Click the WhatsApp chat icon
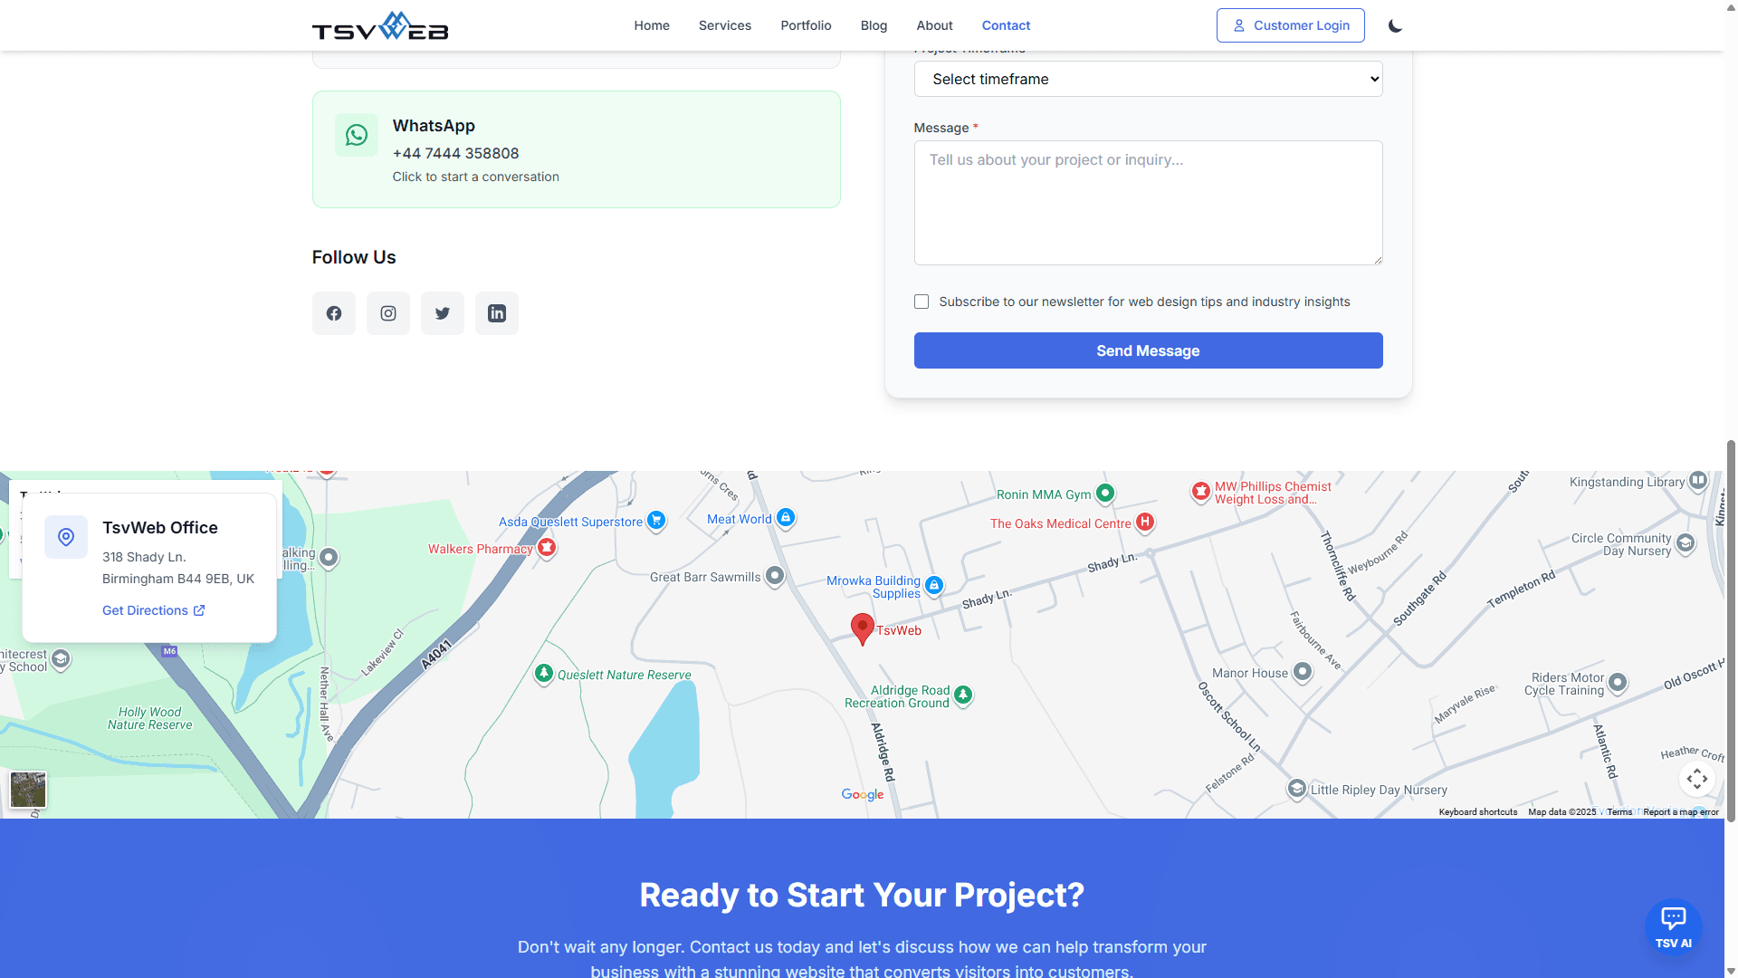1738x978 pixels. tap(357, 135)
